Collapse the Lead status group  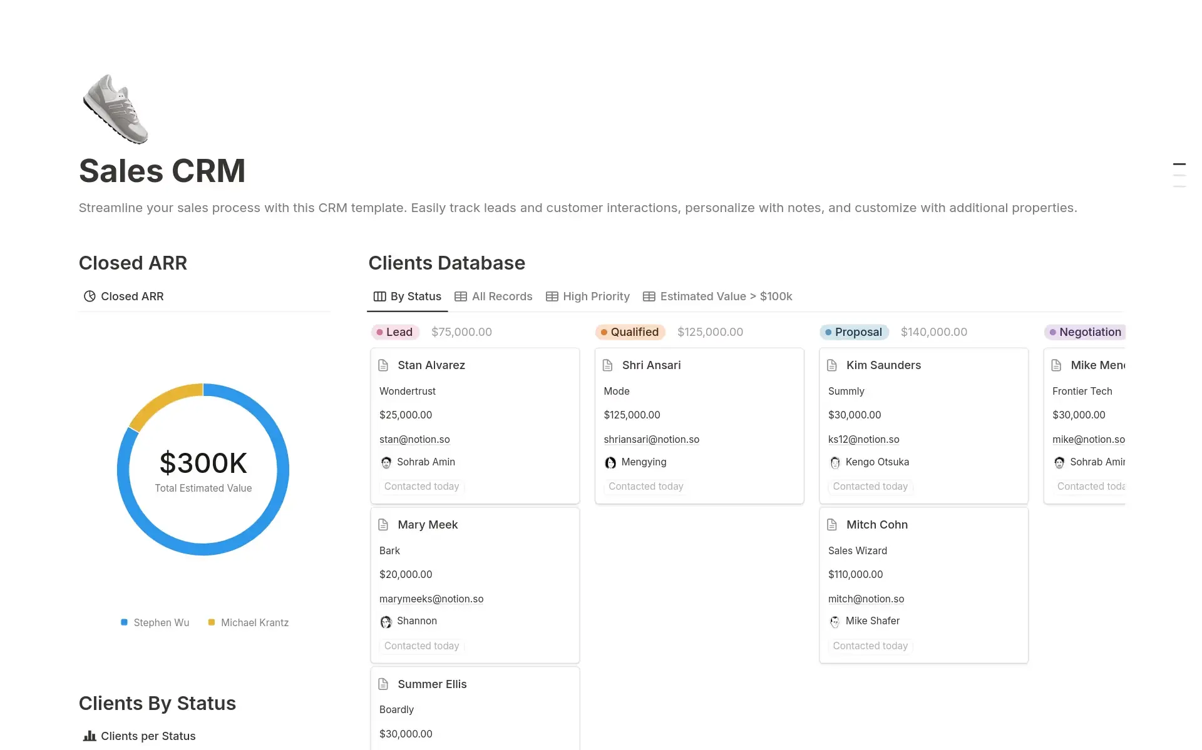395,332
